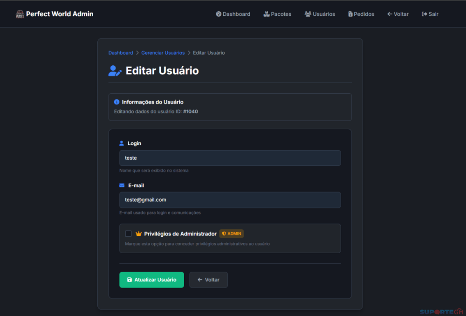Click the orange ADMIN shield badge
This screenshot has height=316, width=466.
[x=231, y=234]
